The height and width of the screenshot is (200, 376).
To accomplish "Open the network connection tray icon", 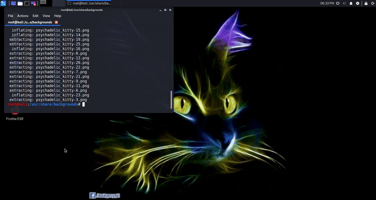I will click(x=338, y=3).
